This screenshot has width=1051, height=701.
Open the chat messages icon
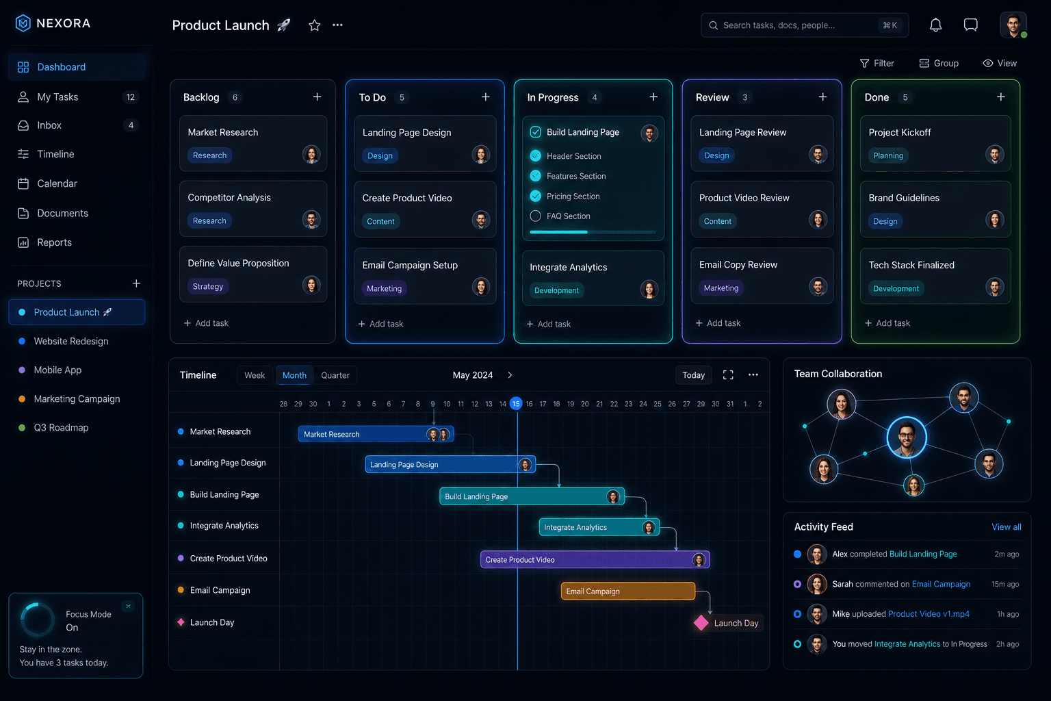tap(970, 25)
